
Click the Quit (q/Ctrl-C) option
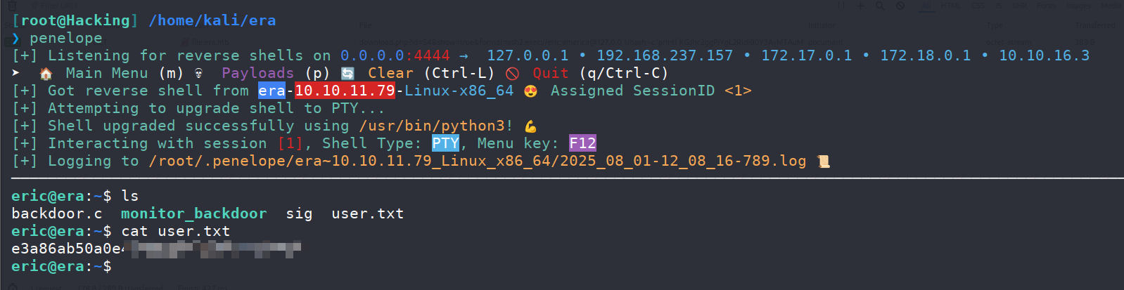(600, 73)
